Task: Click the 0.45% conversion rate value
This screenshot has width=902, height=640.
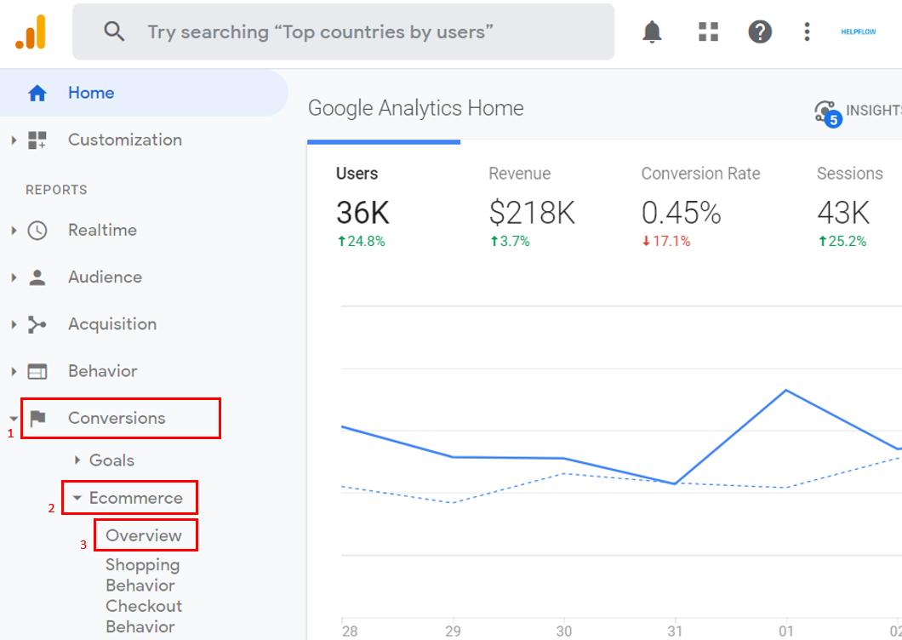Action: point(681,213)
